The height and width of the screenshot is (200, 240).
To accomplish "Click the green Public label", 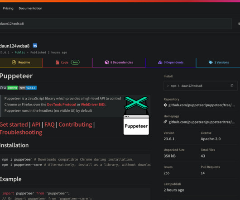I will point(20,52).
